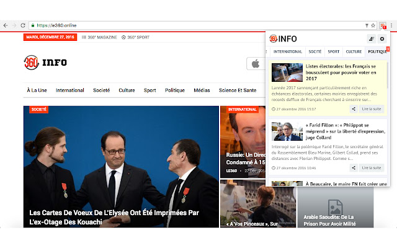The height and width of the screenshot is (248, 397).
Task: Select the Politique tab in popup
Action: pos(377,51)
